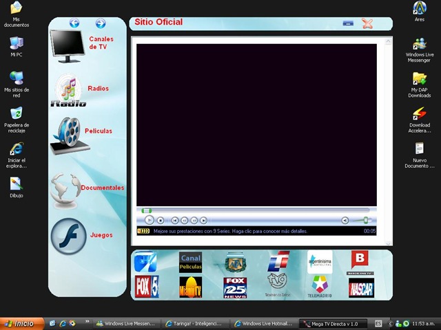The image size is (441, 330).
Task: Expand the quick launch overflow chevron
Action: pyautogui.click(x=87, y=321)
